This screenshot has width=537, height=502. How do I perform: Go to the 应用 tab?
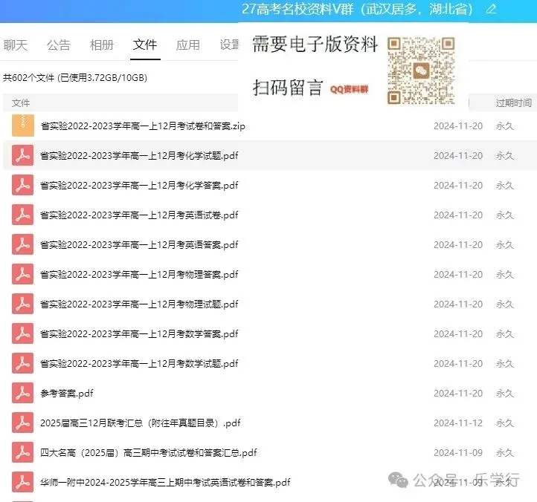188,45
